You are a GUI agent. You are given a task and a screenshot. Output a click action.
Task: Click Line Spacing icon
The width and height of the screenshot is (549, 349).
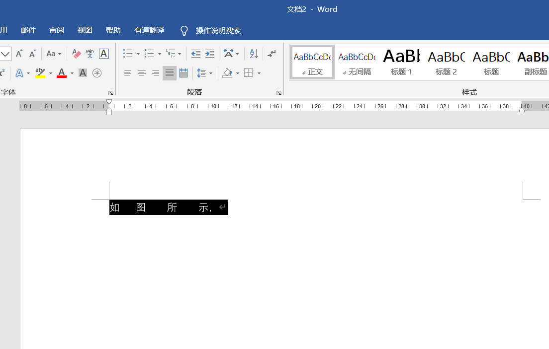tap(201, 73)
